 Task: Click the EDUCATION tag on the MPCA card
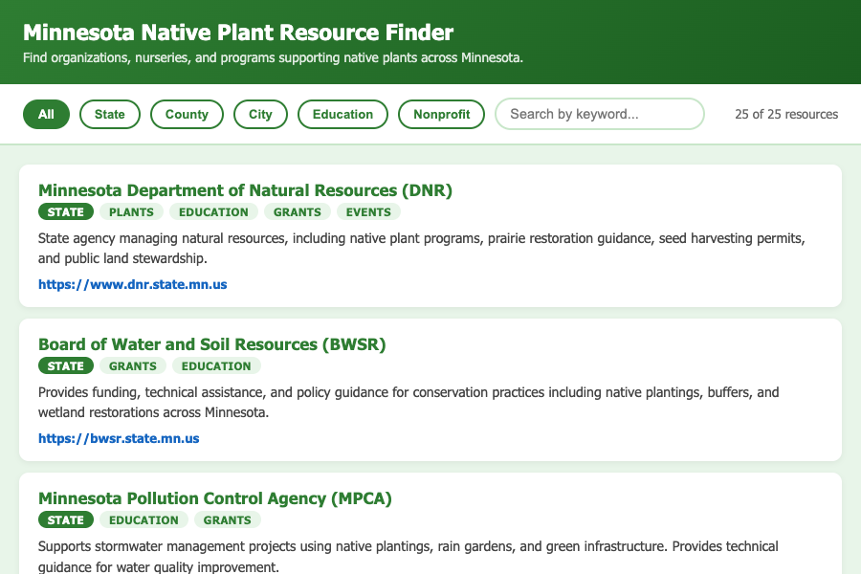[143, 520]
